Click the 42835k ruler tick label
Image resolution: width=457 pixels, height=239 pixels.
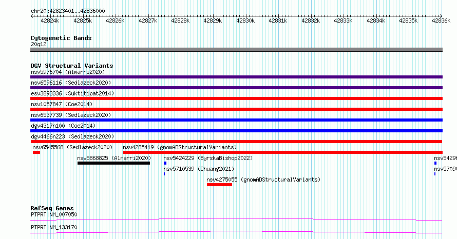coord(408,21)
